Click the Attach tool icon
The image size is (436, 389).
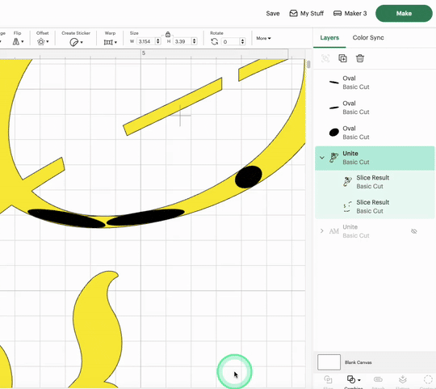click(378, 379)
